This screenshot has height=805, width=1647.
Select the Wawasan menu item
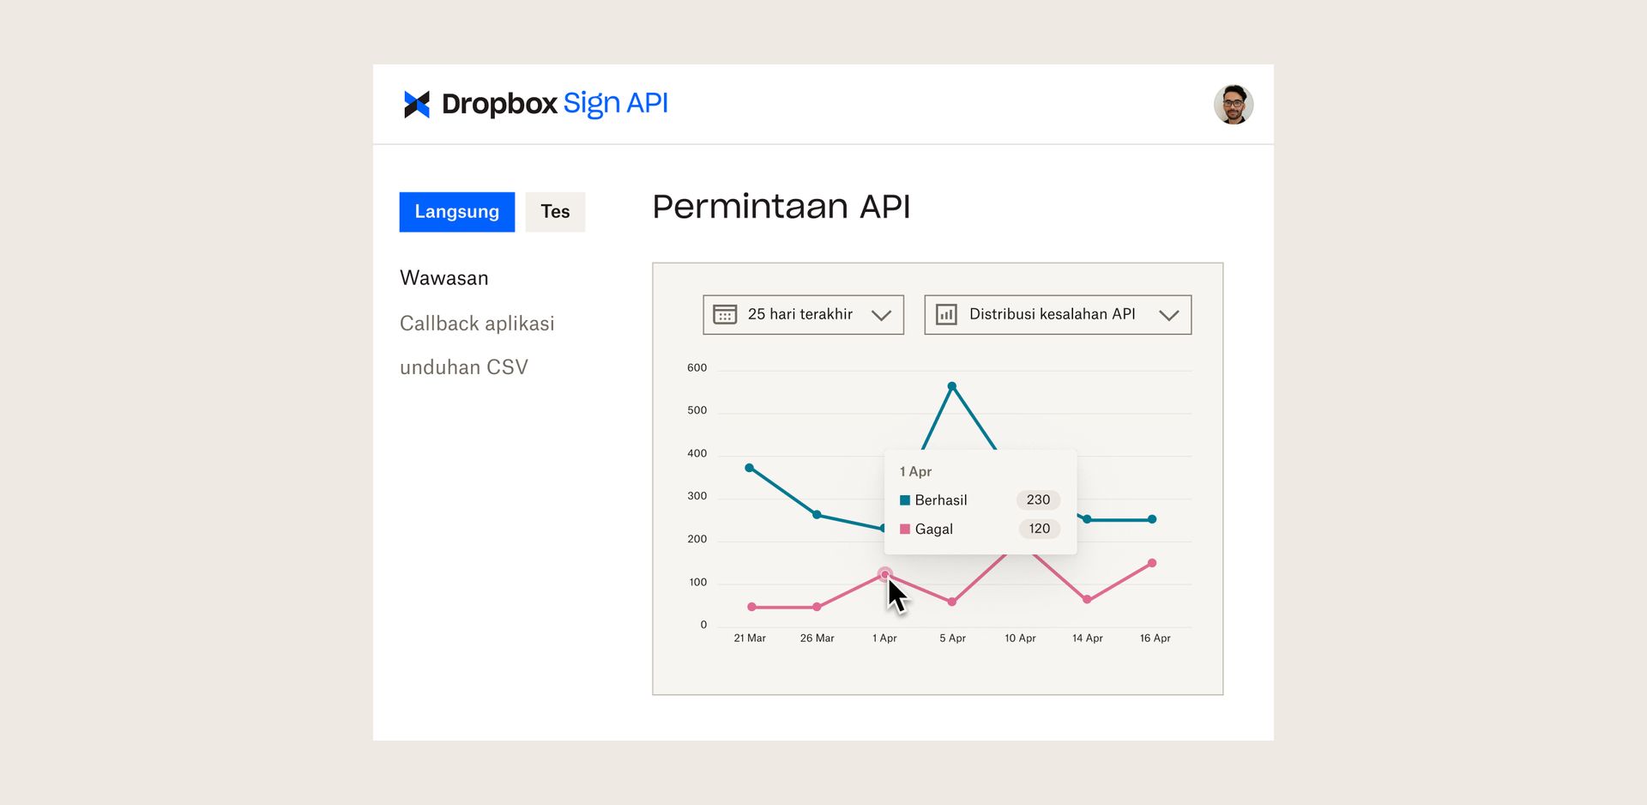pyautogui.click(x=444, y=277)
